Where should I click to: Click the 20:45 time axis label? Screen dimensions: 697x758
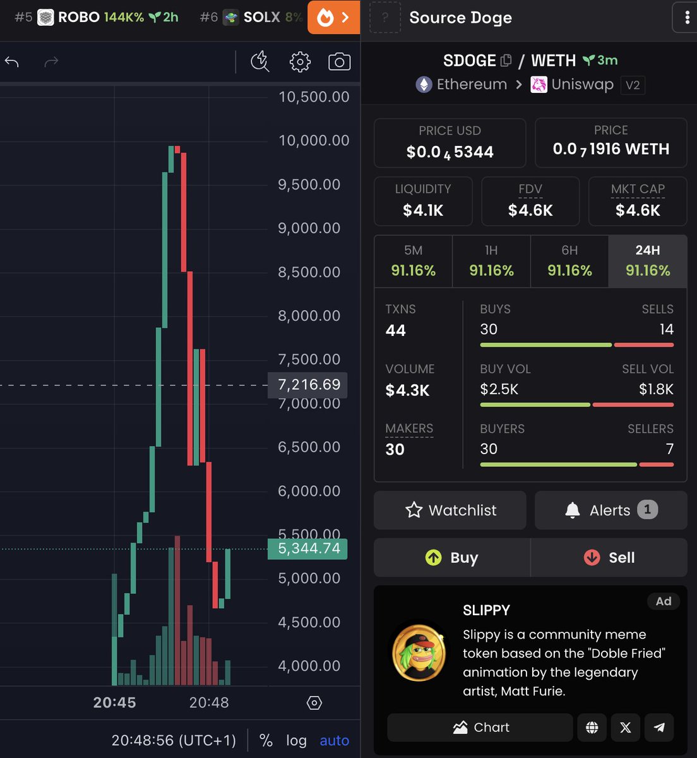tap(114, 702)
